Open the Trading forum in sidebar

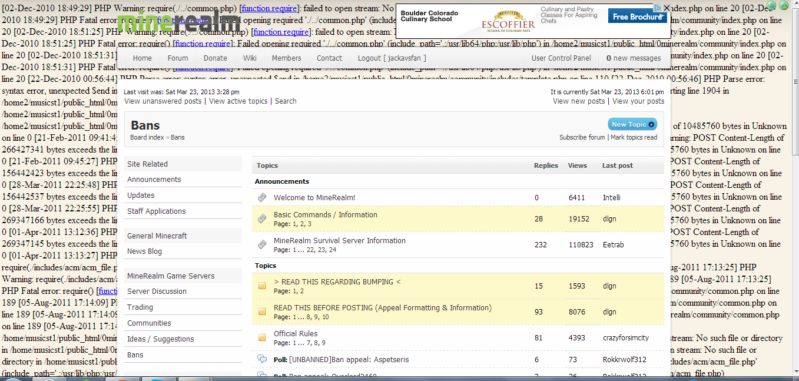click(x=140, y=307)
